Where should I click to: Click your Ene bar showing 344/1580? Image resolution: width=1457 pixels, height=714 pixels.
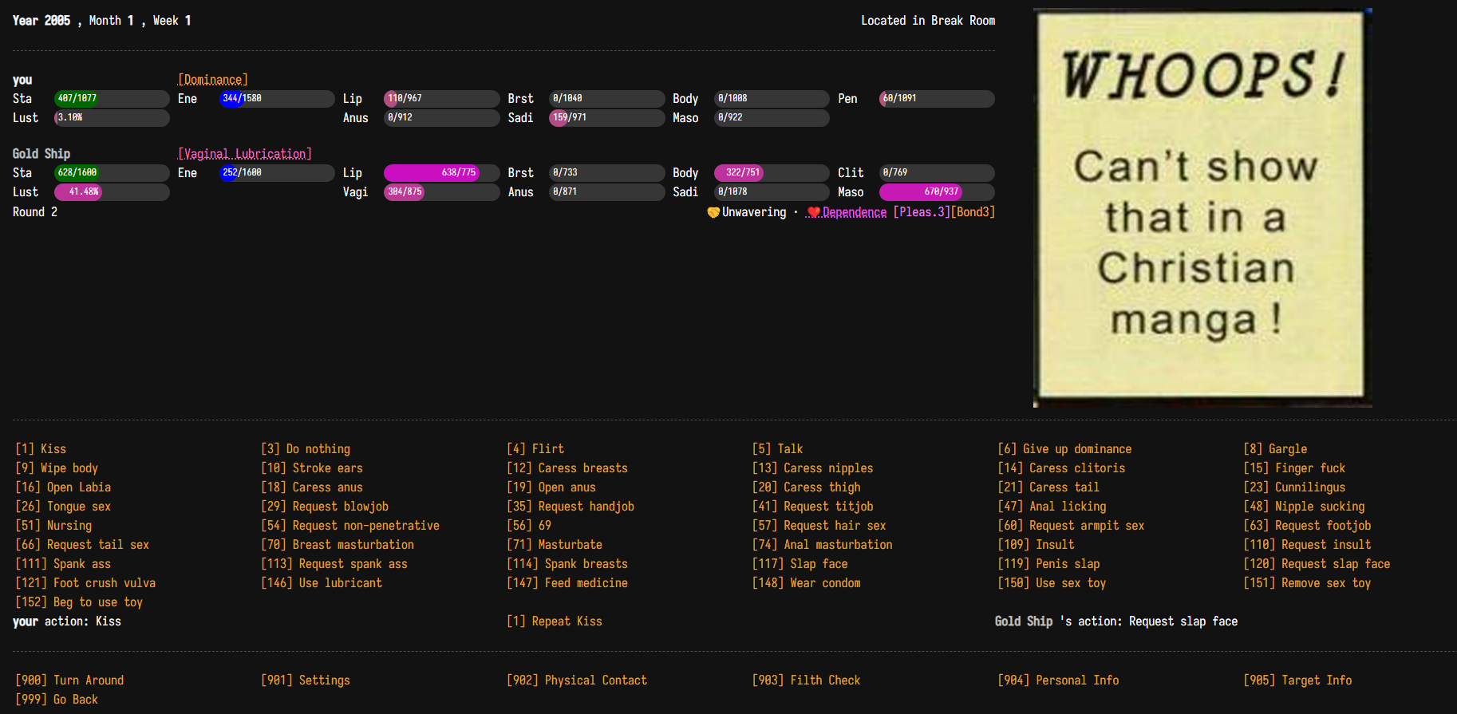[277, 99]
